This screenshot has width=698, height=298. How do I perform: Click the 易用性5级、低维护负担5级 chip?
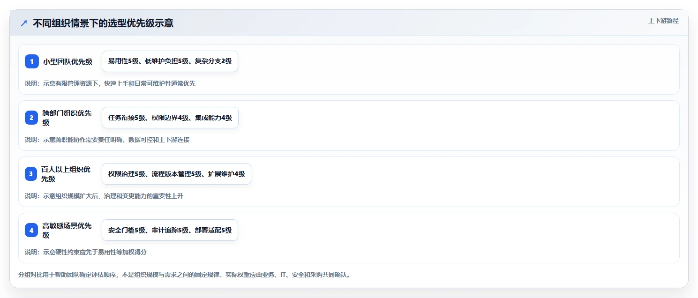click(170, 61)
